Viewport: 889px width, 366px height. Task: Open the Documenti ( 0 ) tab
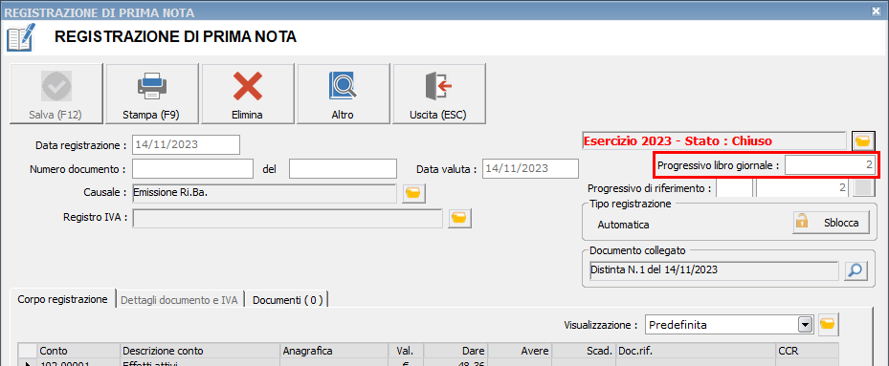(x=287, y=301)
